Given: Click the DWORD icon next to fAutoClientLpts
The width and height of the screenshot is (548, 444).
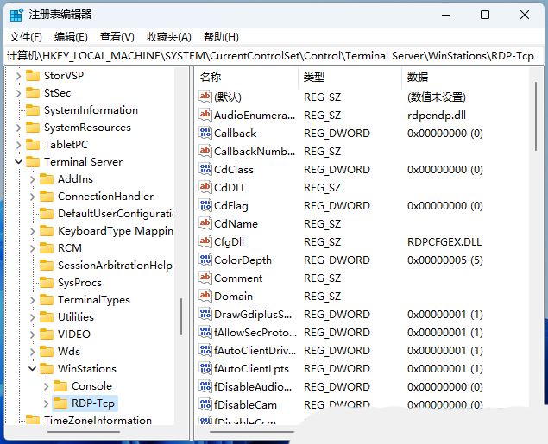Looking at the screenshot, I should pos(205,369).
